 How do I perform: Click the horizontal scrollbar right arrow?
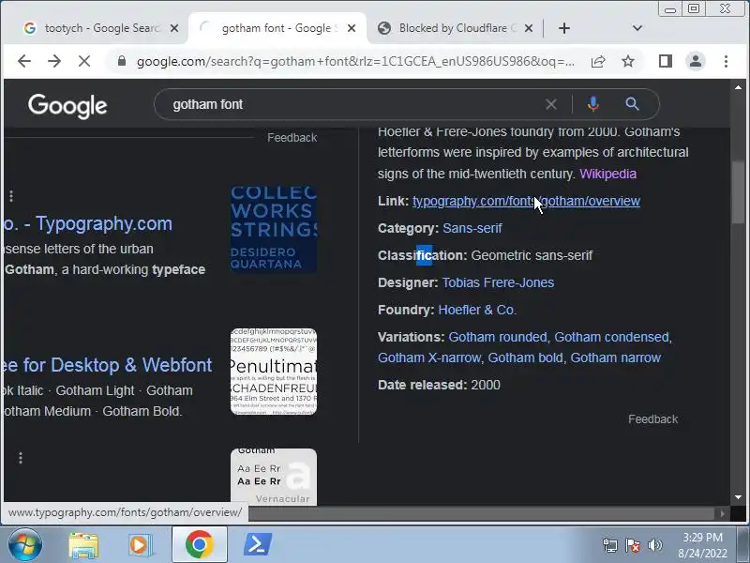click(722, 513)
